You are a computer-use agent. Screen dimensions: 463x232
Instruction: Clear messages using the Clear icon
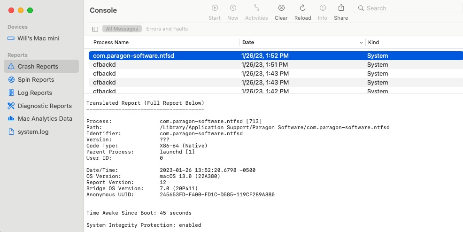[281, 8]
